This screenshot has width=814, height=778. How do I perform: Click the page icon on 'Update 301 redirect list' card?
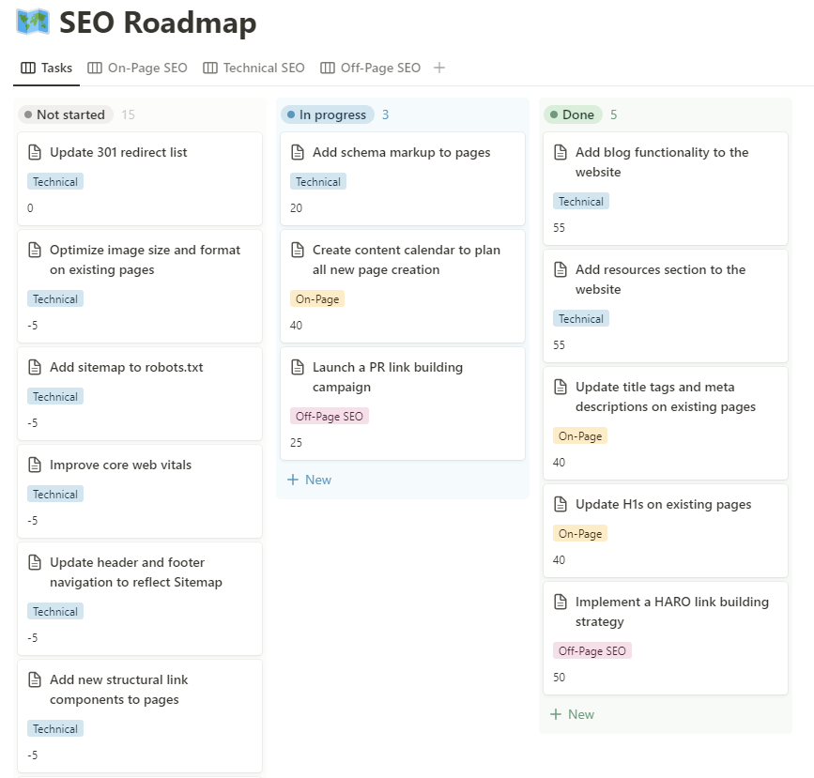(36, 152)
